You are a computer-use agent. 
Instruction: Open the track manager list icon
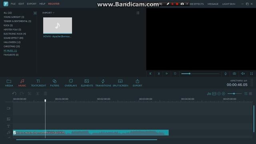point(246,94)
